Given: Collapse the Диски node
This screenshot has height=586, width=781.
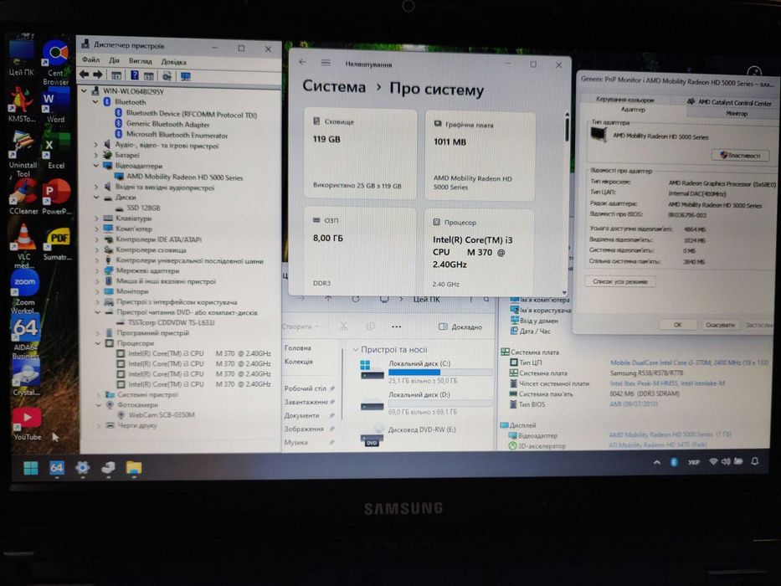Looking at the screenshot, I should pyautogui.click(x=96, y=198).
